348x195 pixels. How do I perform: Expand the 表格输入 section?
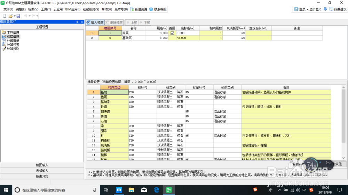[x=42, y=171]
